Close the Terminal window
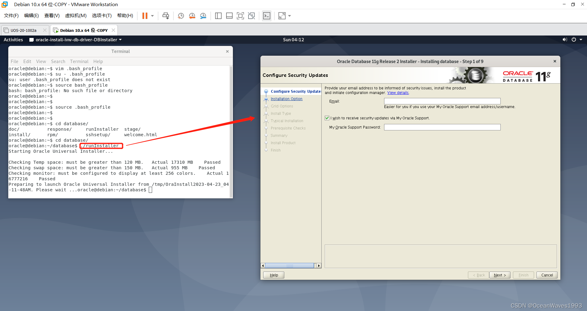Image resolution: width=587 pixels, height=311 pixels. click(x=227, y=51)
